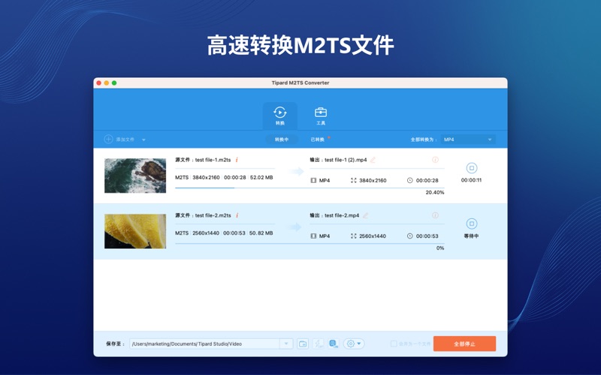Click the 20.40% progress bar of file-1
Viewport: 601px width, 375px height.
tap(310, 188)
